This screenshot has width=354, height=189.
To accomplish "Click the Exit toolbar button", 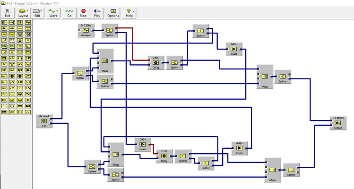I will (x=8, y=13).
